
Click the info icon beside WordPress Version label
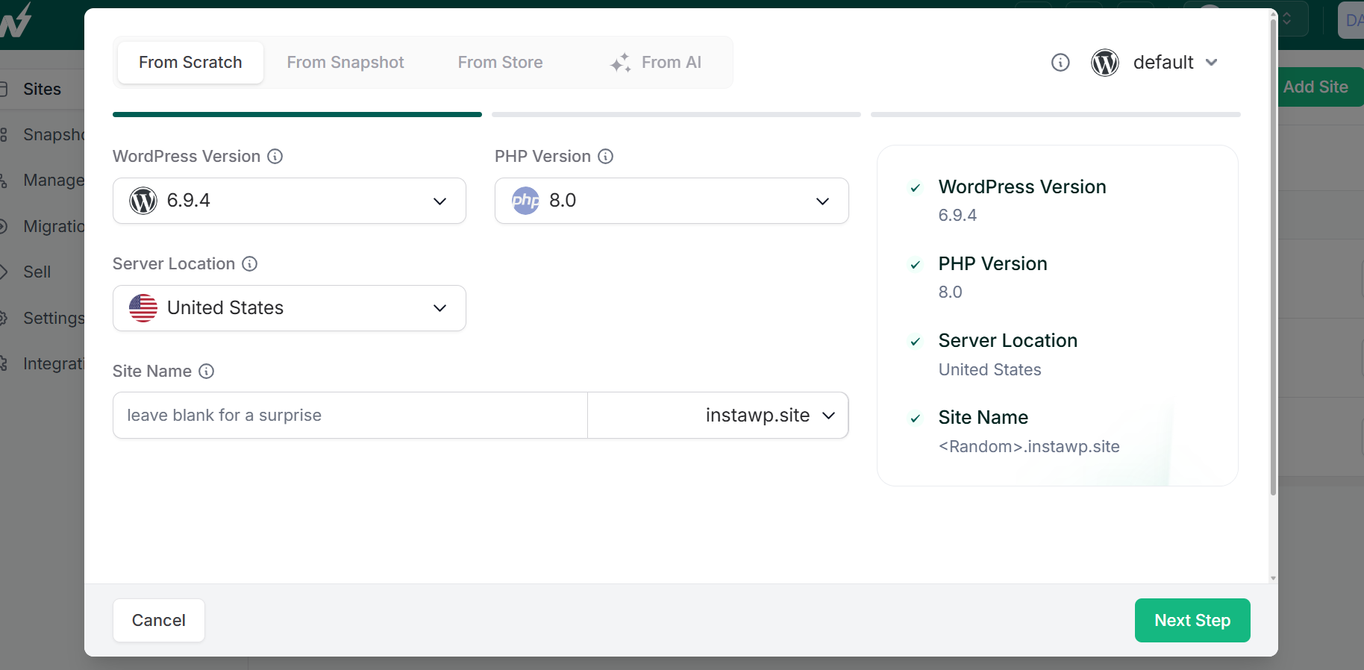tap(275, 157)
